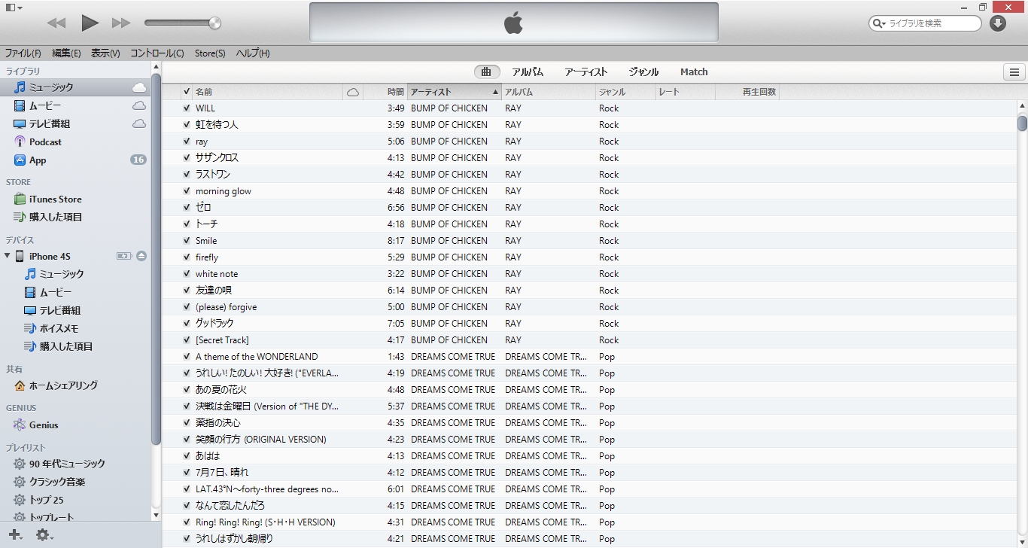This screenshot has width=1028, height=548.
Task: Click the song list vertical scrollbar thumb
Action: (x=1022, y=123)
